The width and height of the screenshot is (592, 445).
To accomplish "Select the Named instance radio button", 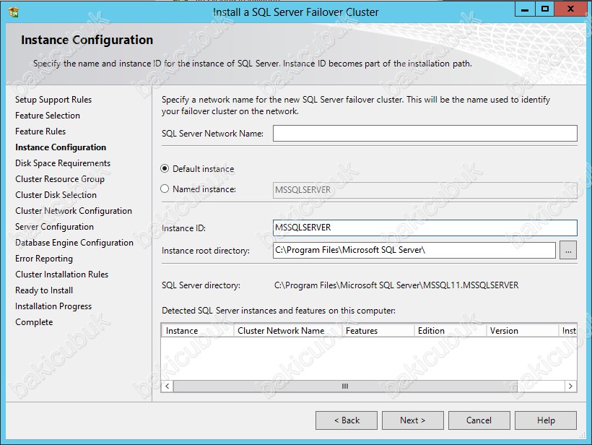I will pyautogui.click(x=165, y=189).
